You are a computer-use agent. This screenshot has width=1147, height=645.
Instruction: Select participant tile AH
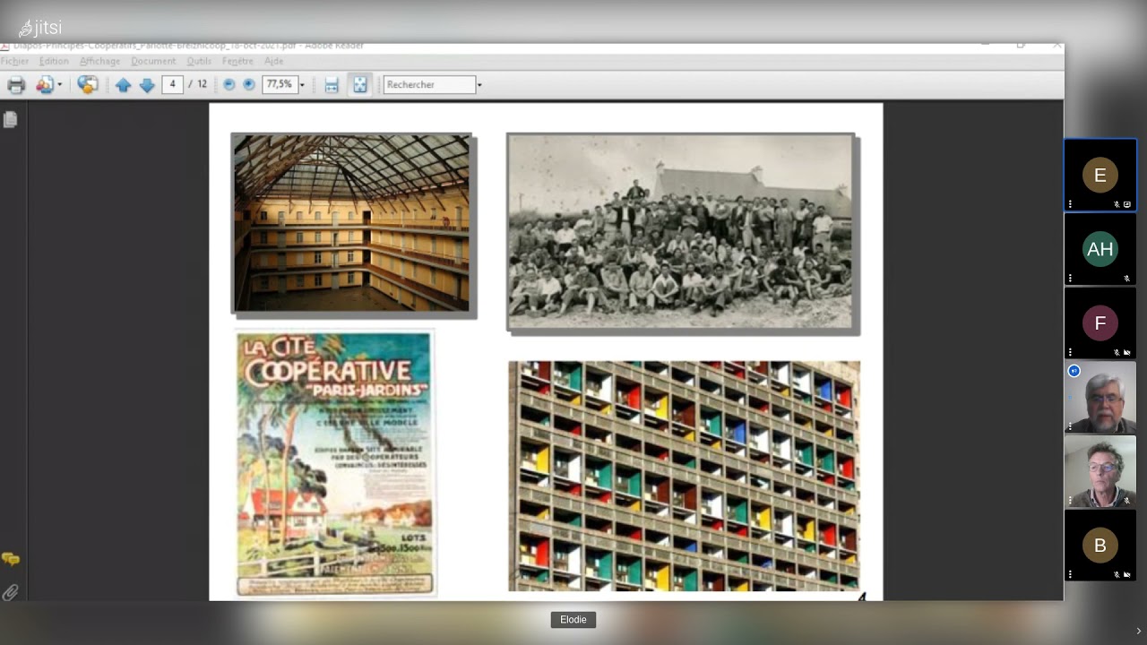pos(1100,250)
